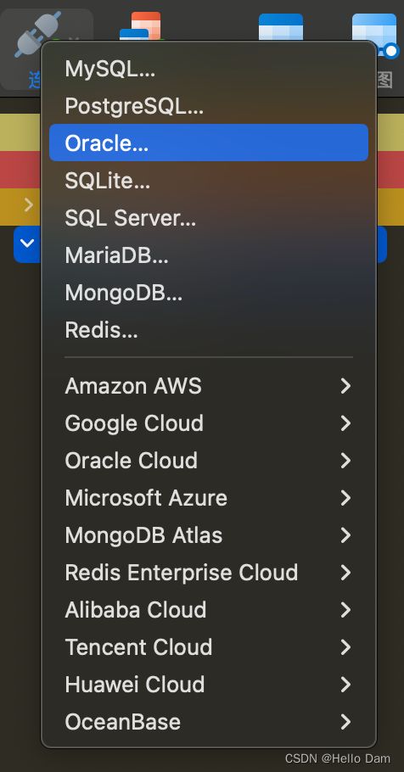This screenshot has height=772, width=404.
Task: Select MySQL... connection type
Action: [209, 70]
